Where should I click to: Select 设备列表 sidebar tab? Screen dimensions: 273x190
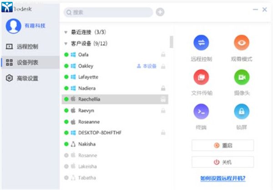point(27,62)
